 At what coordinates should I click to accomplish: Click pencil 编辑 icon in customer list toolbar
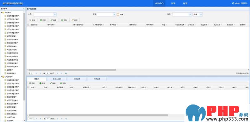51,20
